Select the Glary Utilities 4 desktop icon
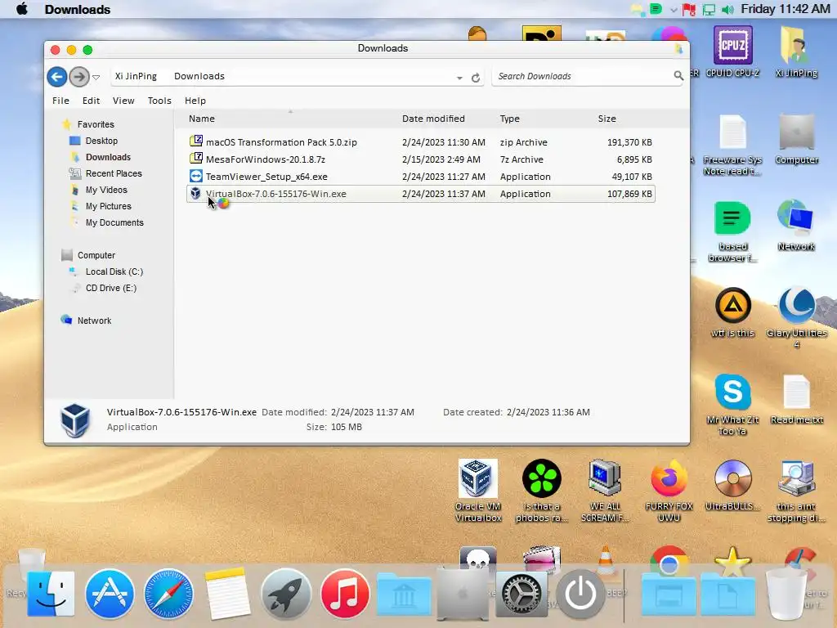 [796, 318]
